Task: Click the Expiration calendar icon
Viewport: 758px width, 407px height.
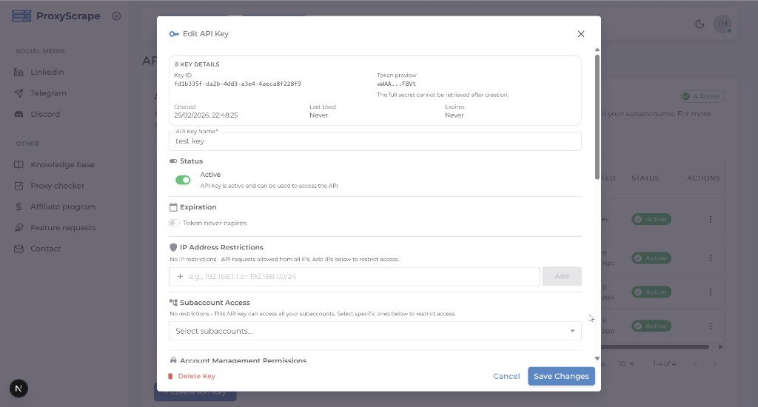Action: coord(173,207)
